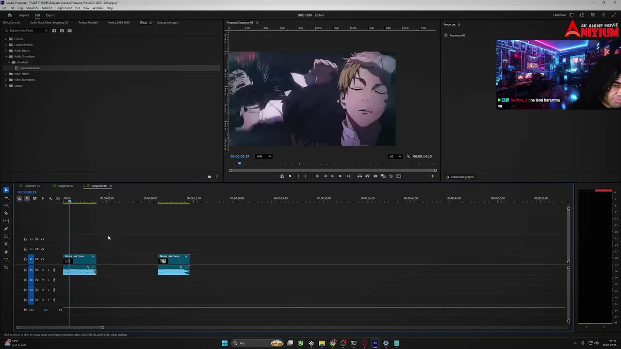This screenshot has height=349, width=621.
Task: Open the Program Monitor button editor plus
Action: pos(432,176)
